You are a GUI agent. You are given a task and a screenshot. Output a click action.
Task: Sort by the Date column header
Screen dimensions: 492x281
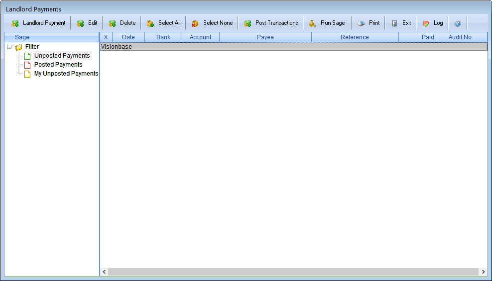pos(128,37)
